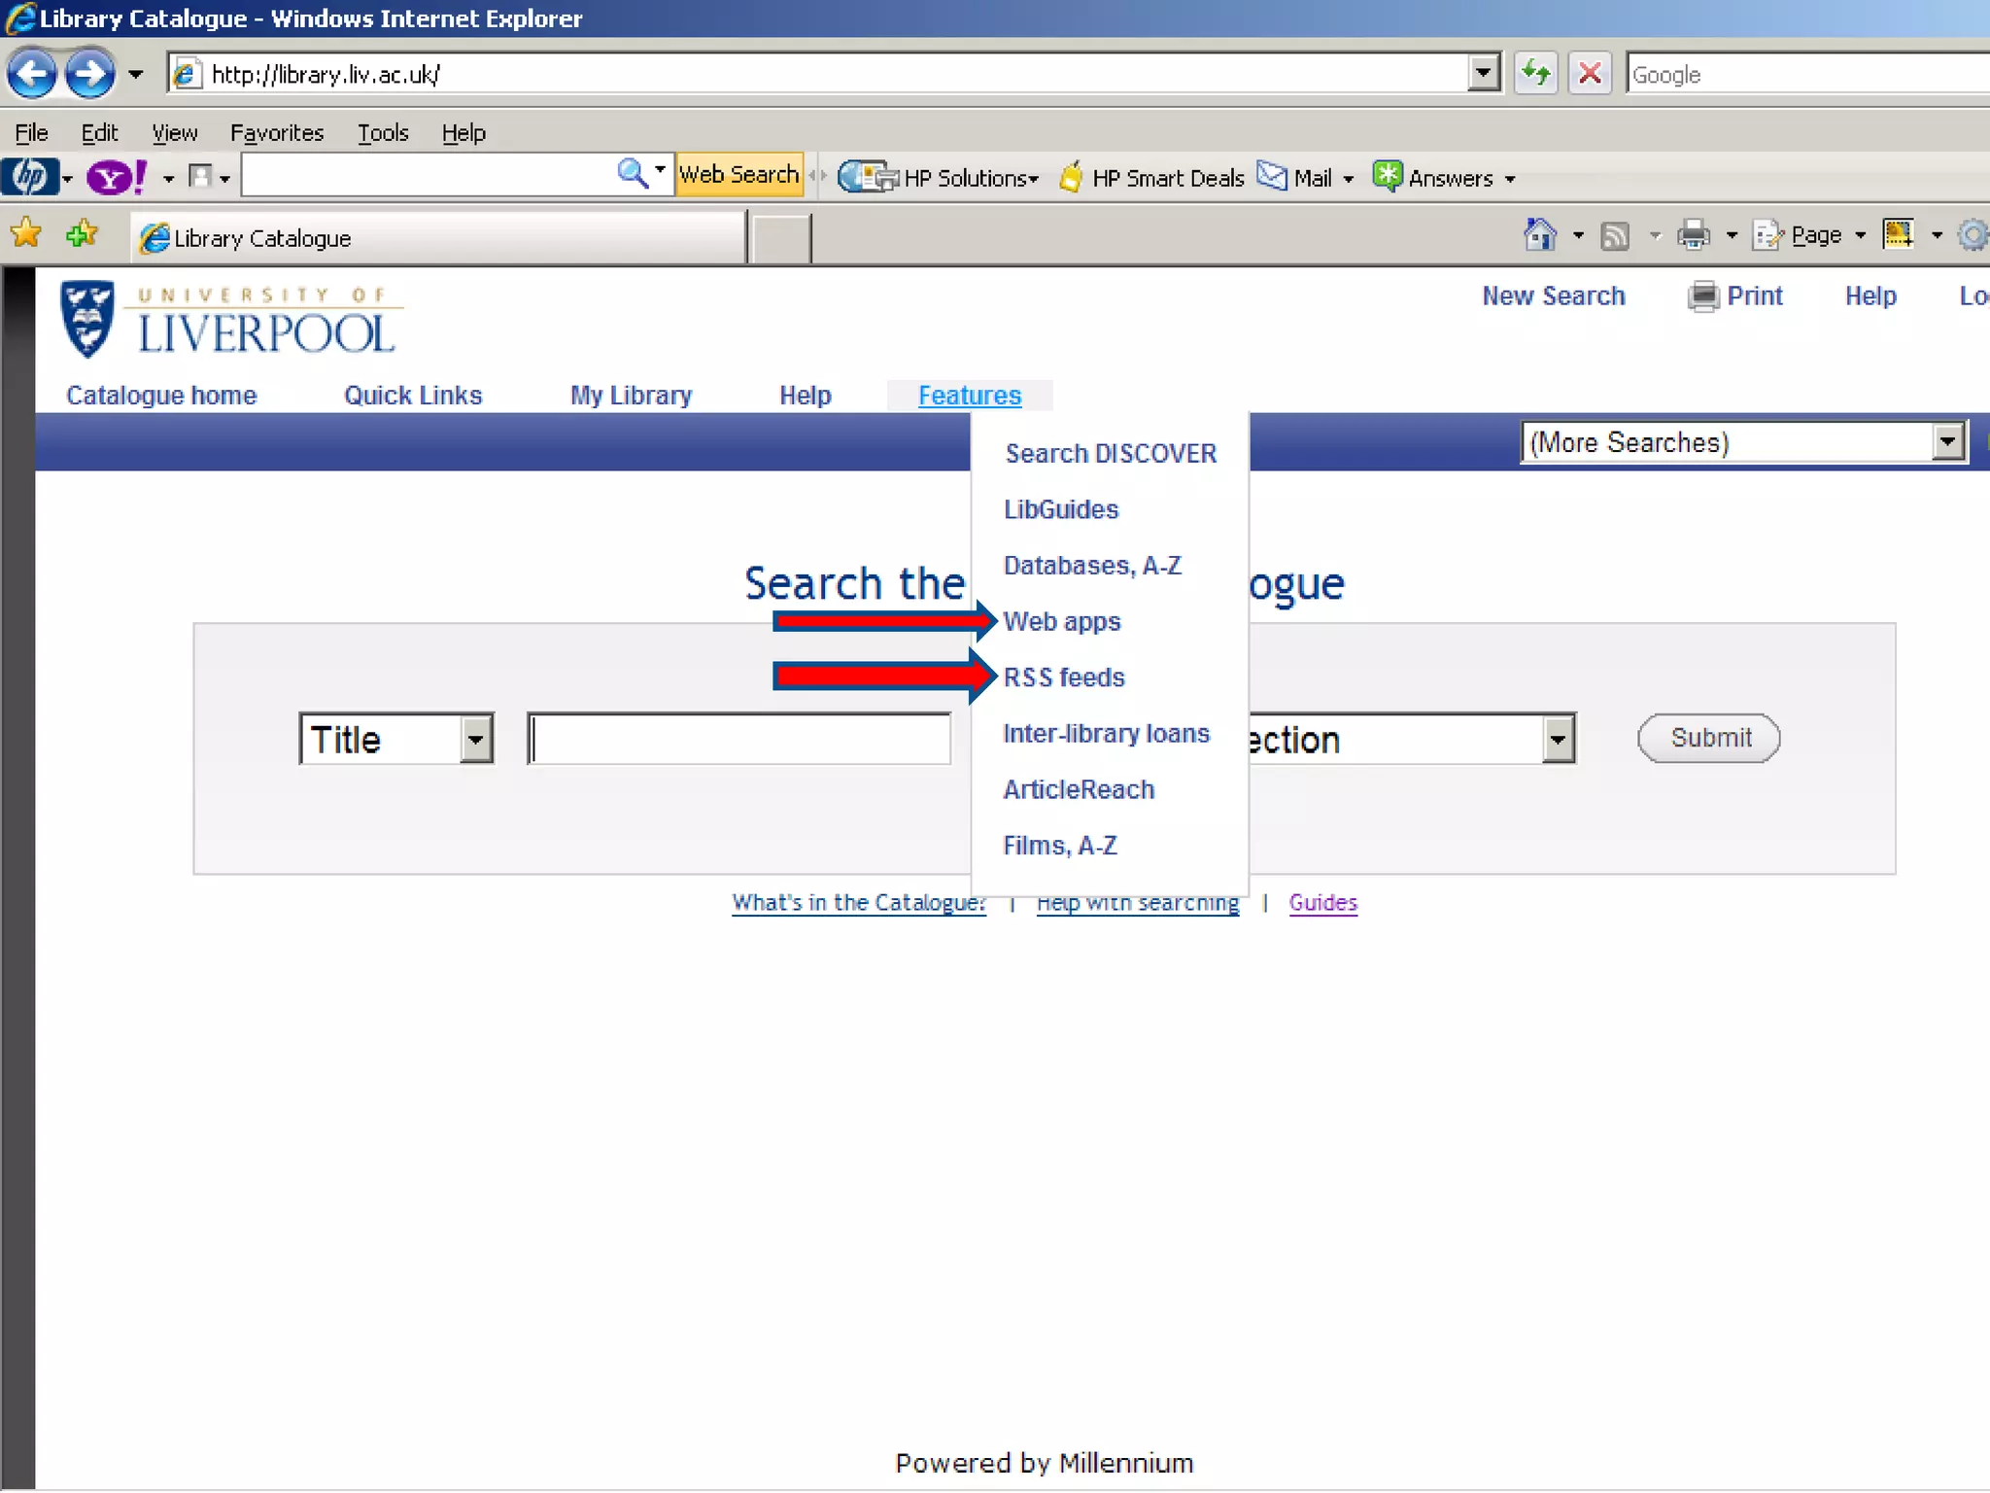Click the browser Forward arrow button
Viewport: 1990px width, 1493px height.
click(x=90, y=74)
